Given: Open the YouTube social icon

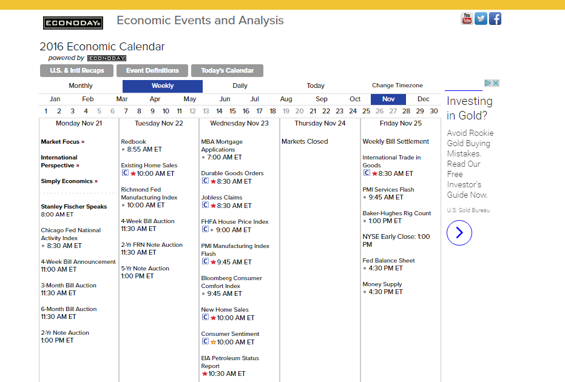Looking at the screenshot, I should click(x=467, y=18).
